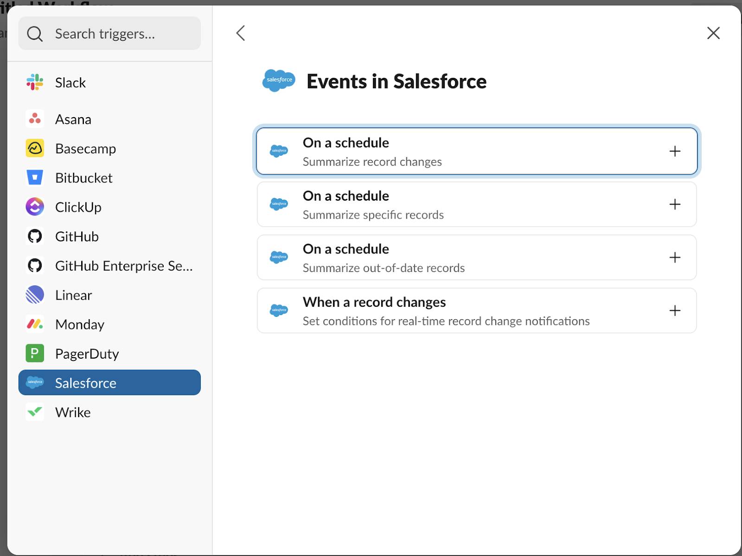Click Salesforce icon on Summarize specific records card
The height and width of the screenshot is (556, 742).
[279, 204]
